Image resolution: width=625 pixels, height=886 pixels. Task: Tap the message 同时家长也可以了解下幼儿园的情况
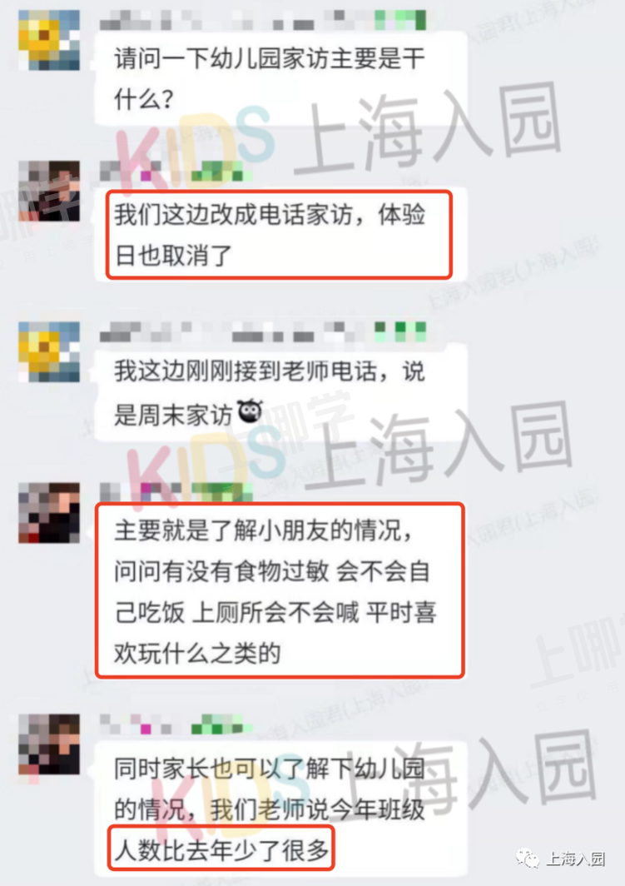pyautogui.click(x=280, y=809)
